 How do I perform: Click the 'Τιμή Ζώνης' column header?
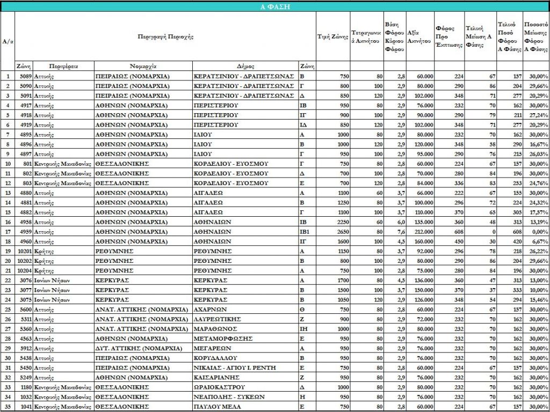pyautogui.click(x=334, y=37)
